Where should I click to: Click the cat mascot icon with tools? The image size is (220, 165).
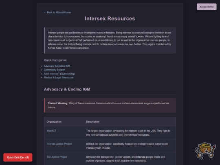[205, 151]
